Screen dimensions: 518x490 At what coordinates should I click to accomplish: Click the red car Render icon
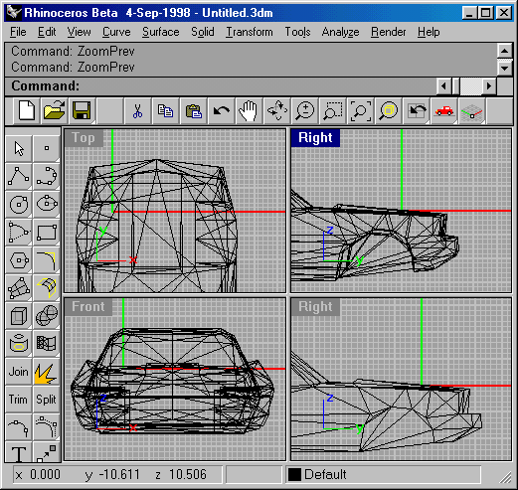tap(443, 110)
